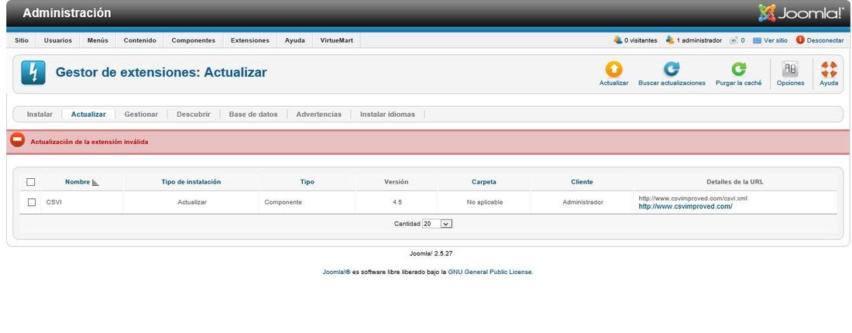Click the Actualización de la extensión inválida message
Viewport: 852px width, 333px height.
(x=89, y=142)
